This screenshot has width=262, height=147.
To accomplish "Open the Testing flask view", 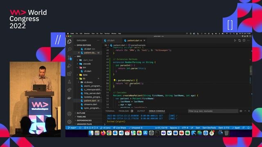I will [x=69, y=82].
